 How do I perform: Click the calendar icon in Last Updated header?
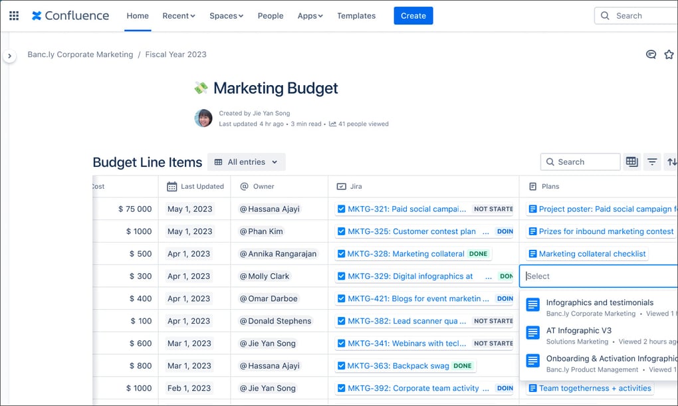pyautogui.click(x=171, y=186)
